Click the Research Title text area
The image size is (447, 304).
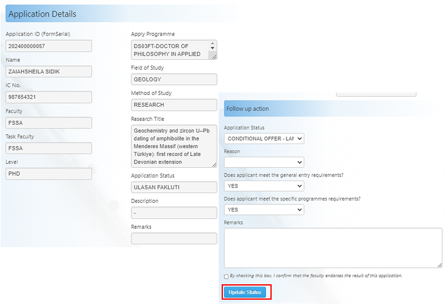pyautogui.click(x=172, y=146)
